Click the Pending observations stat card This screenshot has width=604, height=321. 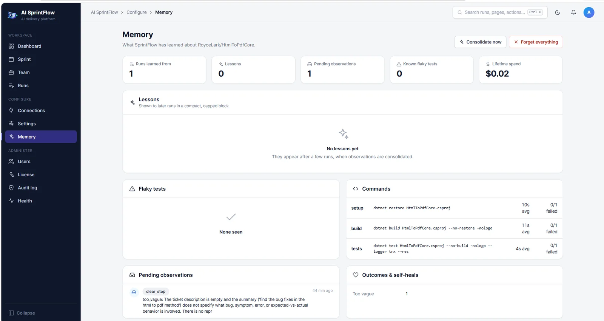coord(342,70)
